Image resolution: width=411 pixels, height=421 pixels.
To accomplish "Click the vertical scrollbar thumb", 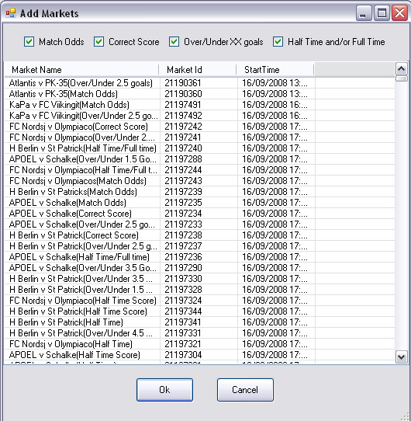I will click(x=401, y=78).
